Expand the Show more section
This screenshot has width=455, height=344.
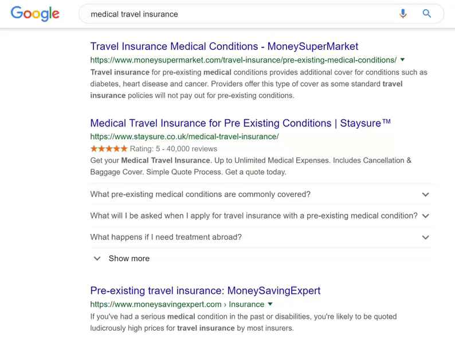[129, 259]
